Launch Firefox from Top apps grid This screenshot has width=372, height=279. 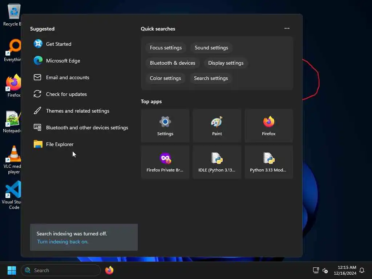pyautogui.click(x=268, y=126)
